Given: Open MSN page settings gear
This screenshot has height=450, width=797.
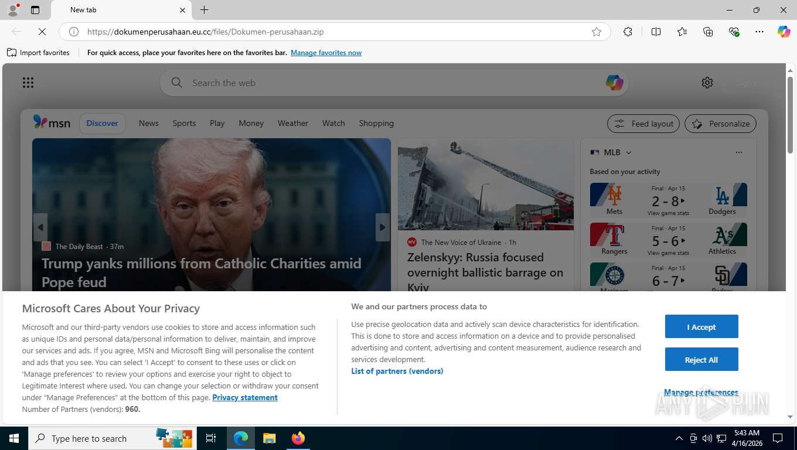Looking at the screenshot, I should click(707, 83).
